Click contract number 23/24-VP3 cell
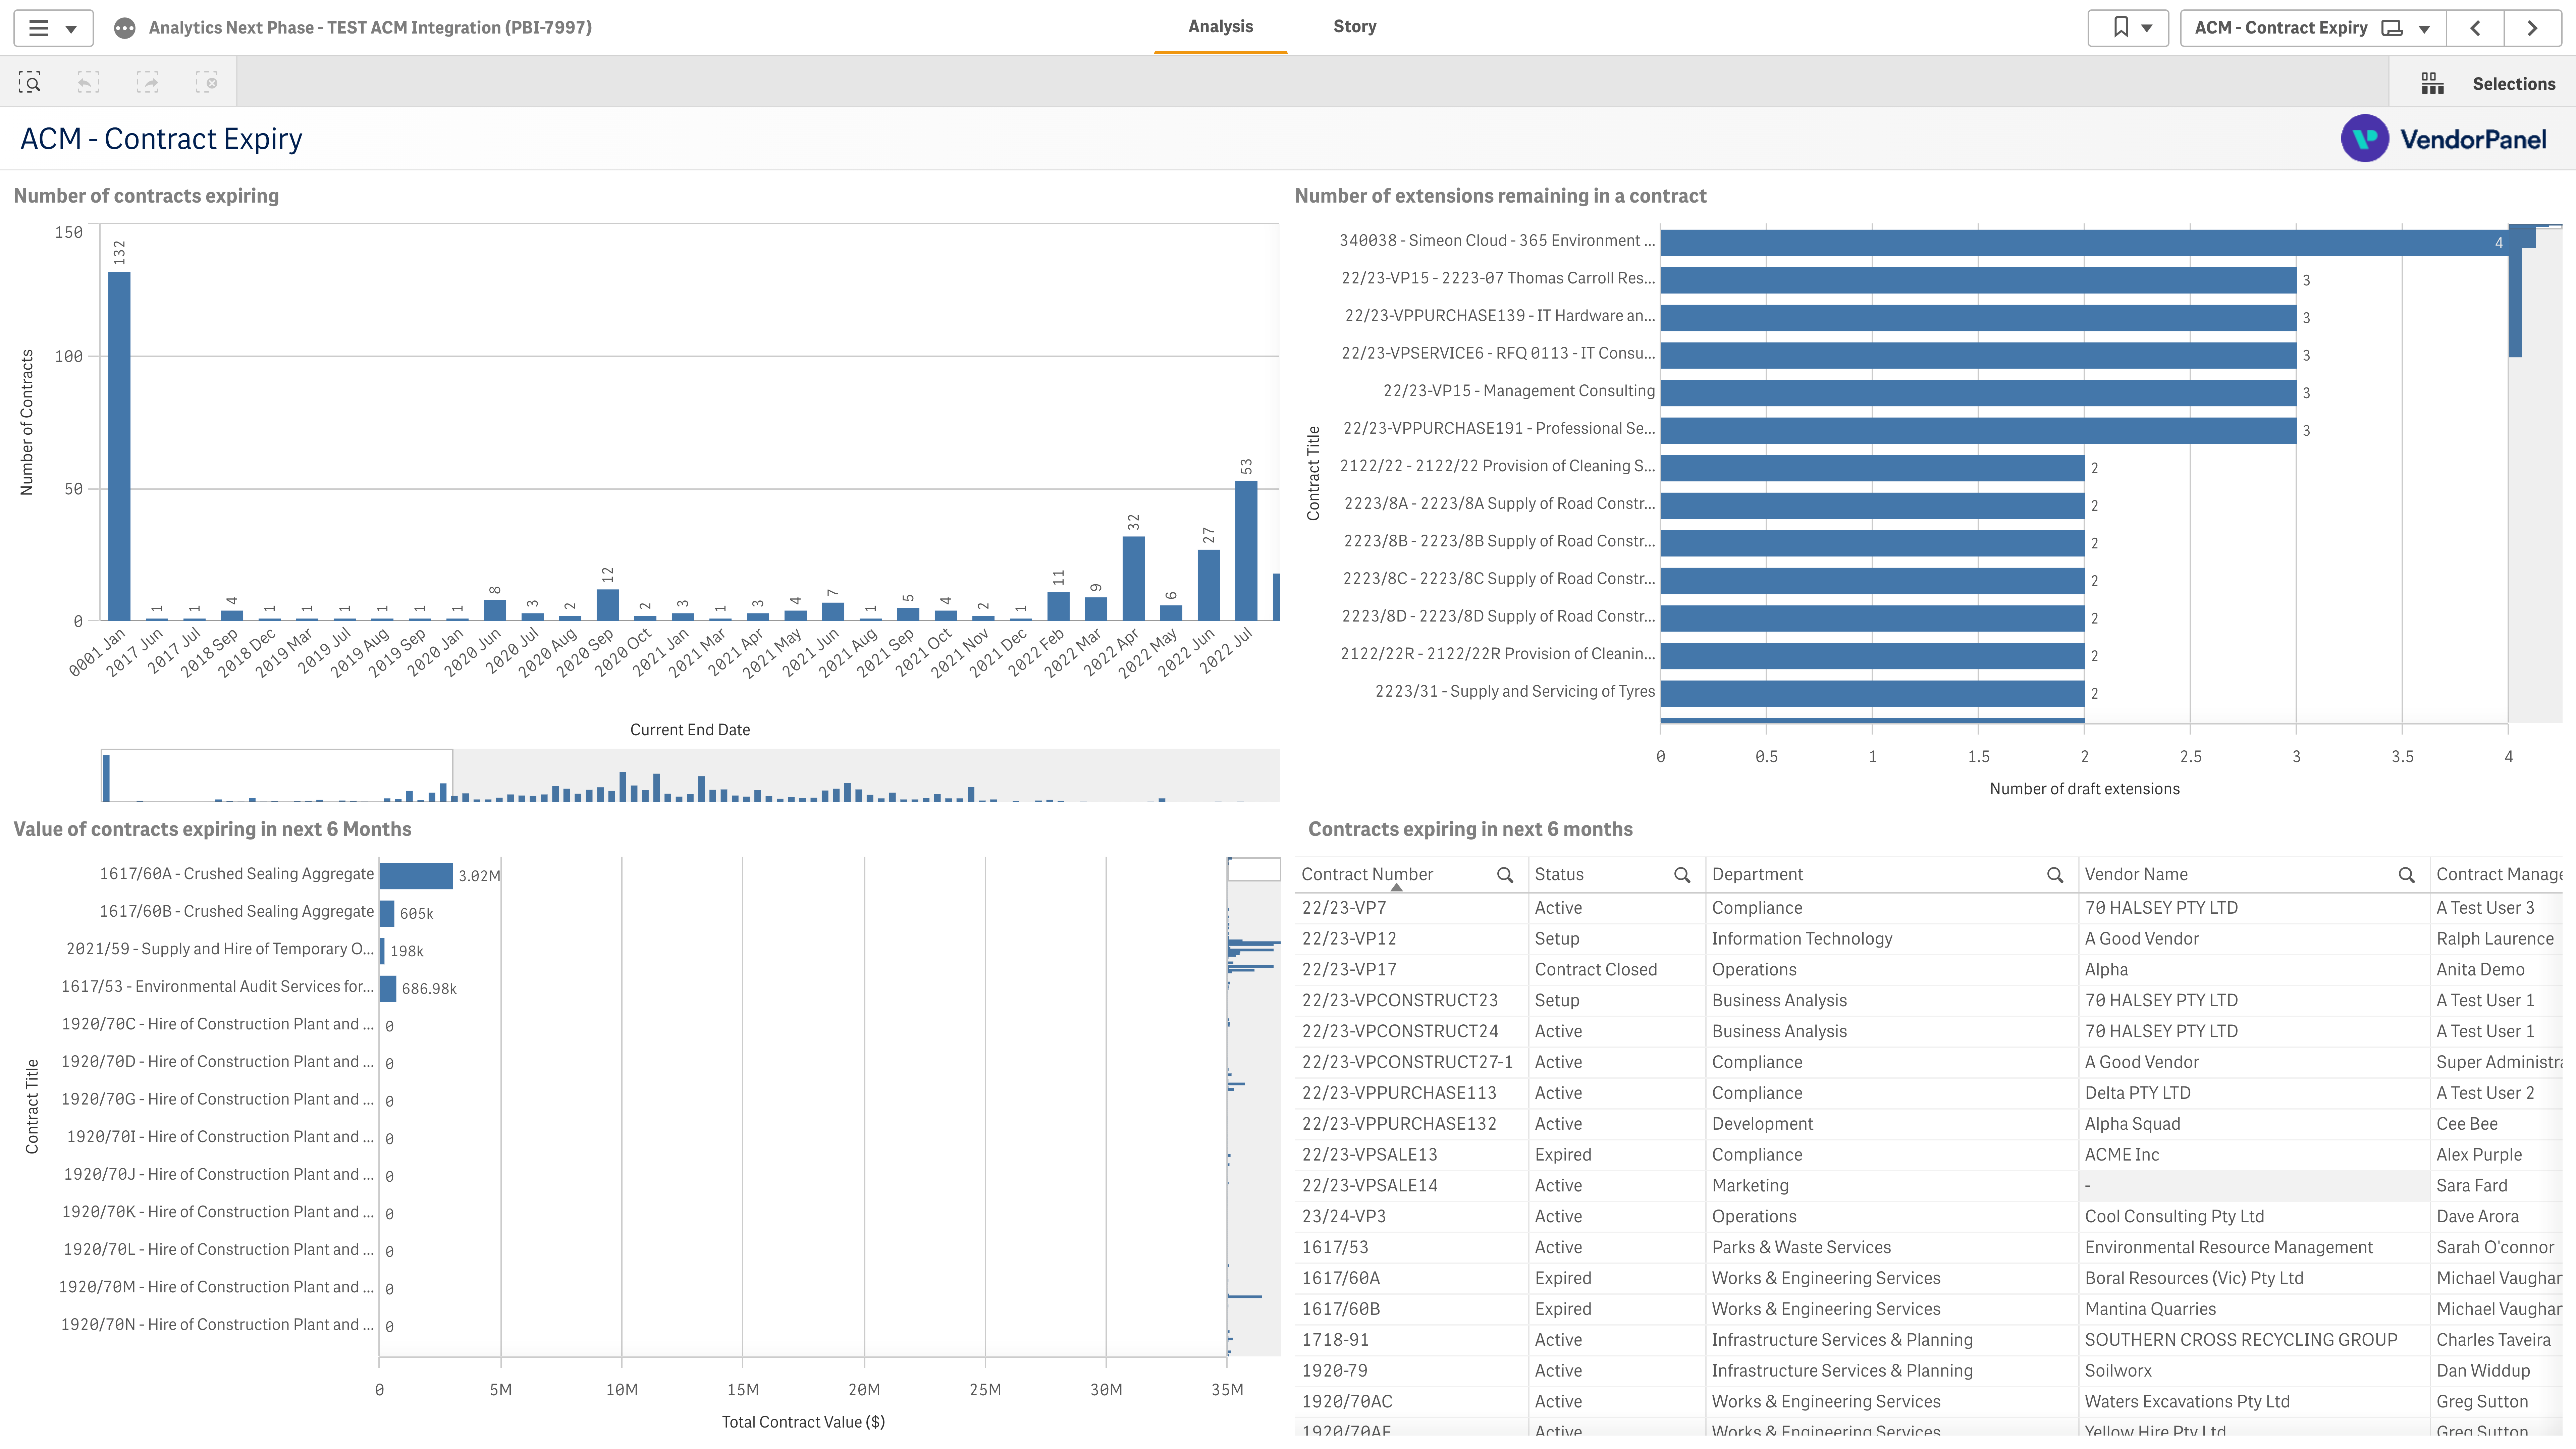Screen dimensions: 2576x1449 tap(1411, 1217)
